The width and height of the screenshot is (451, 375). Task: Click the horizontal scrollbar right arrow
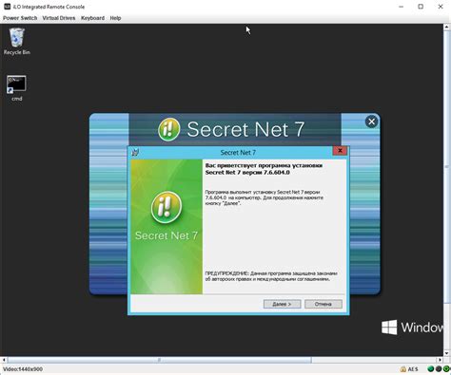click(440, 360)
